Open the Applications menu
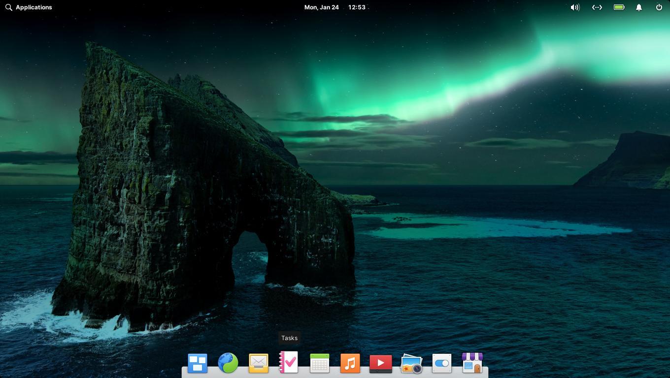670x378 pixels. click(x=33, y=7)
